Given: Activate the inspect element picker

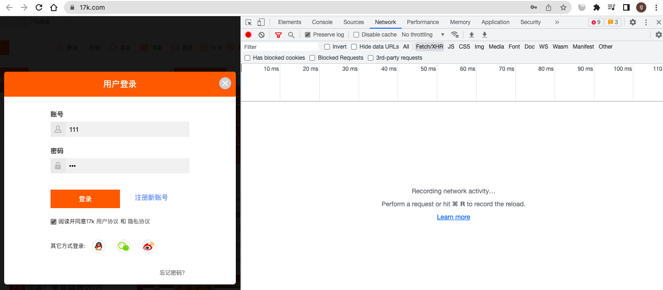Looking at the screenshot, I should [x=249, y=22].
